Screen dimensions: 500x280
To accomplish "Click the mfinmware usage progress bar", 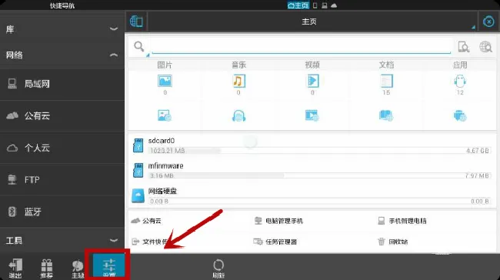I will pos(319,175).
